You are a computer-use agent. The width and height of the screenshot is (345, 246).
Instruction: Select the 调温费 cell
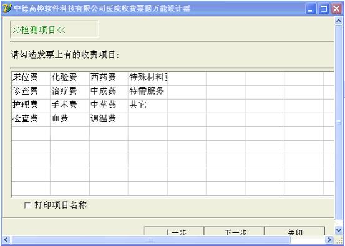click(x=109, y=120)
